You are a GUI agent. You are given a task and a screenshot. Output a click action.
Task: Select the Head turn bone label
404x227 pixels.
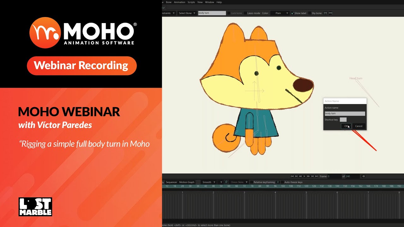(356, 78)
